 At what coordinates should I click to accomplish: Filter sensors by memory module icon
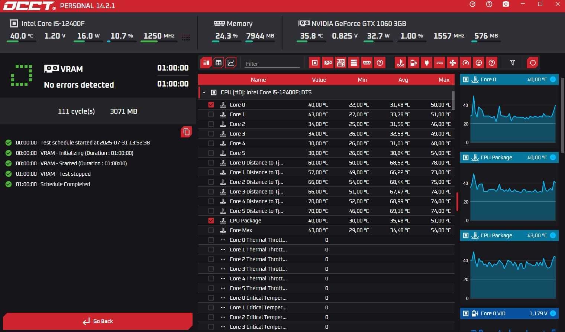(x=367, y=63)
